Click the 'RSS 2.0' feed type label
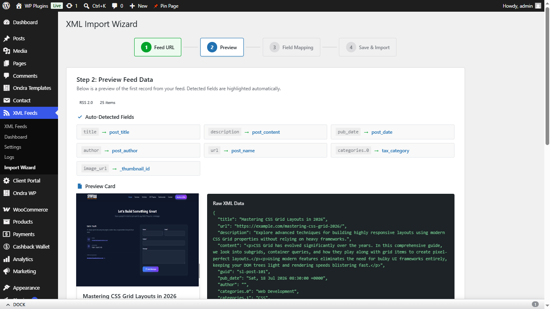Screen dimensions: 550x309 [x=86, y=103]
